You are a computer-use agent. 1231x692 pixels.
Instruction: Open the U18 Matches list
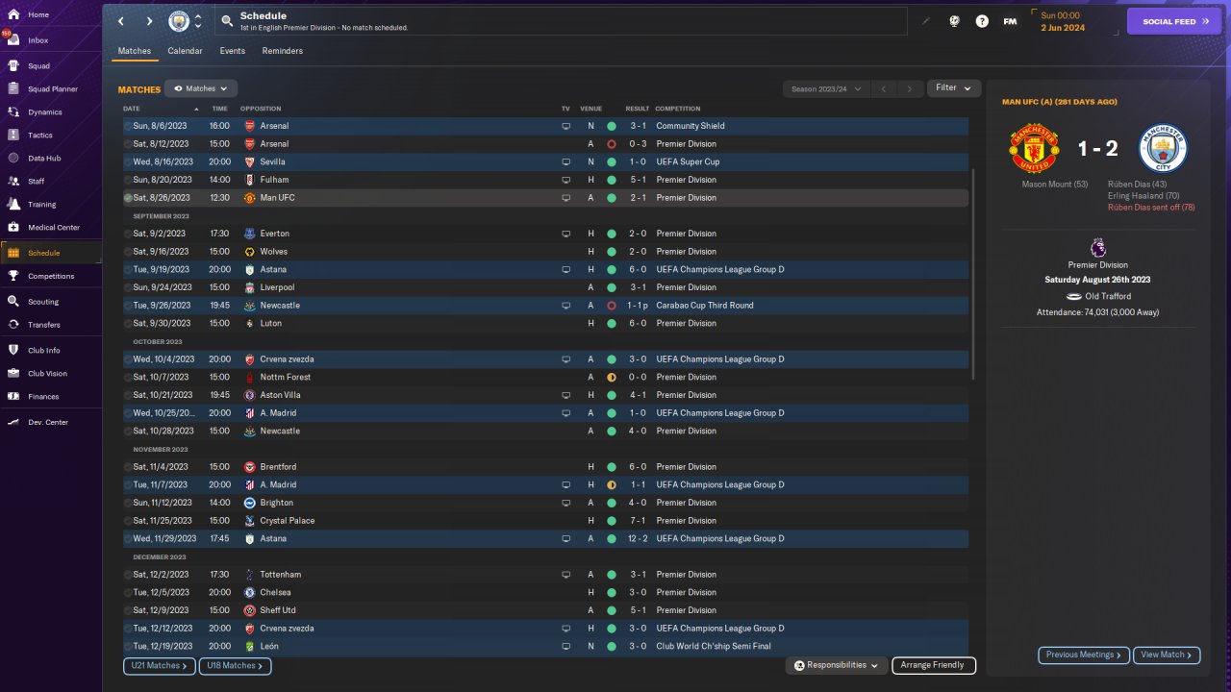point(235,666)
